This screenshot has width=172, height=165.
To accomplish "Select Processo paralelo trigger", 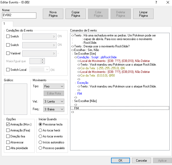I will point(40,148).
